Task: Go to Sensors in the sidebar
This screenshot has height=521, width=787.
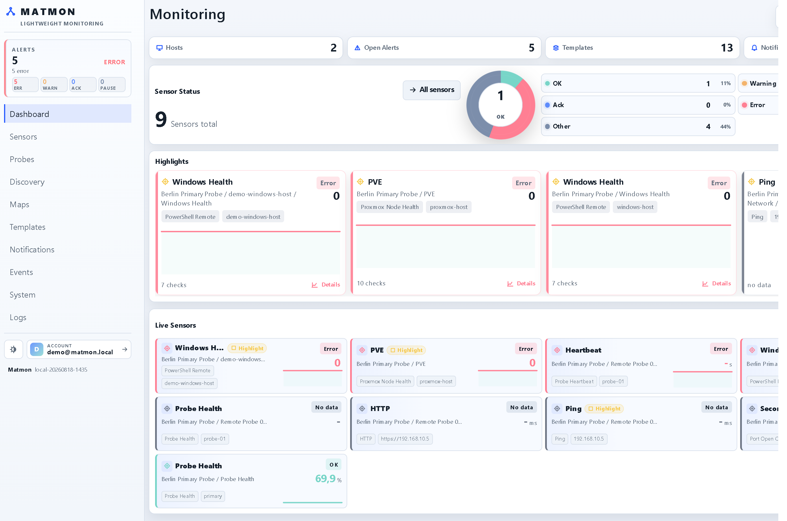Action: click(68, 137)
